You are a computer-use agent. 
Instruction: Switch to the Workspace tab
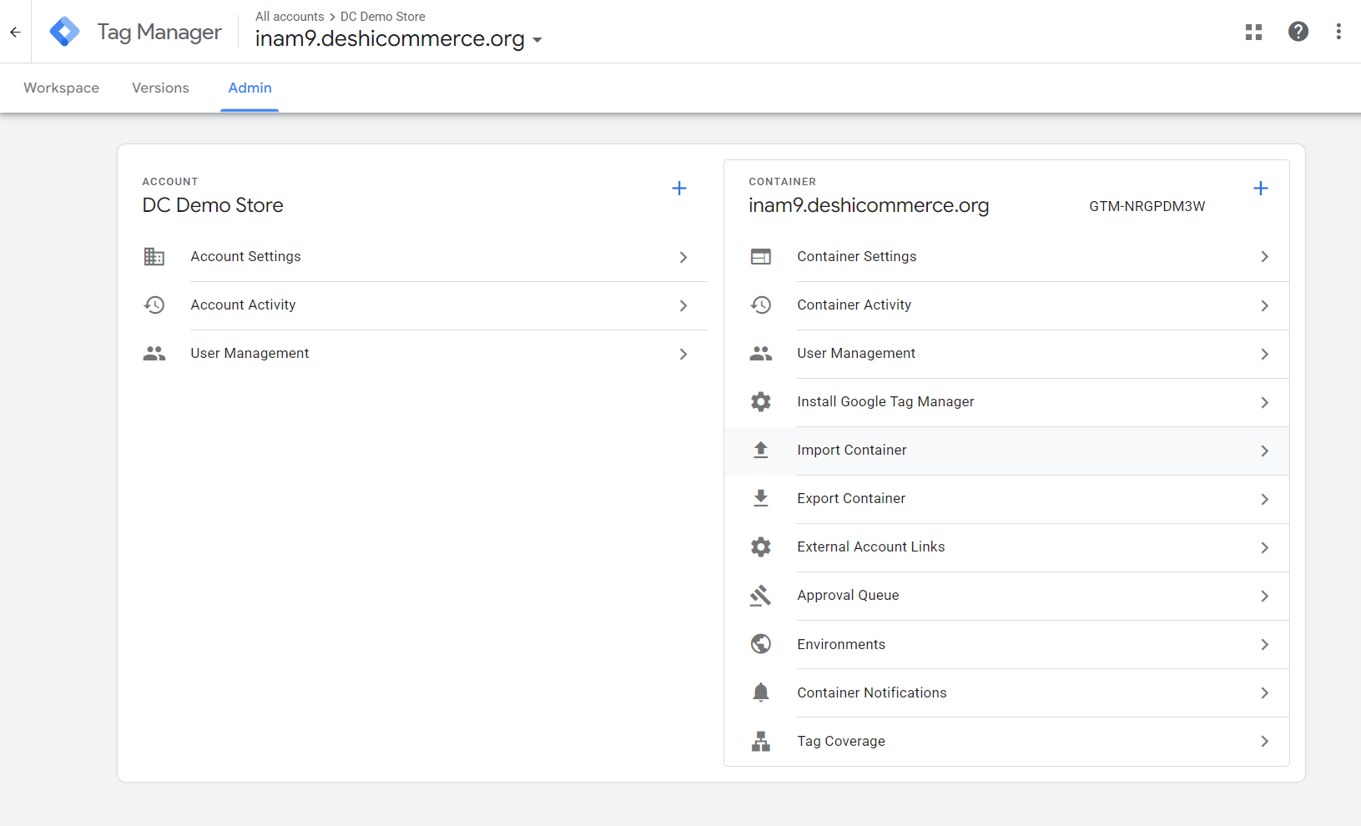(62, 88)
